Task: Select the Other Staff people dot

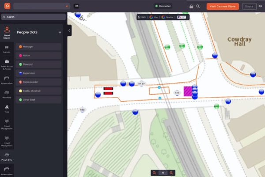Action: [38, 100]
